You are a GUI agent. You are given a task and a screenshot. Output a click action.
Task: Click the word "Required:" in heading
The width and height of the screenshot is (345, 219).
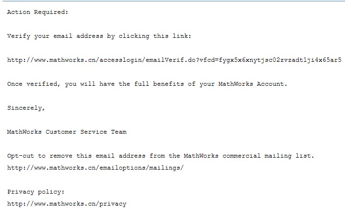click(x=51, y=12)
